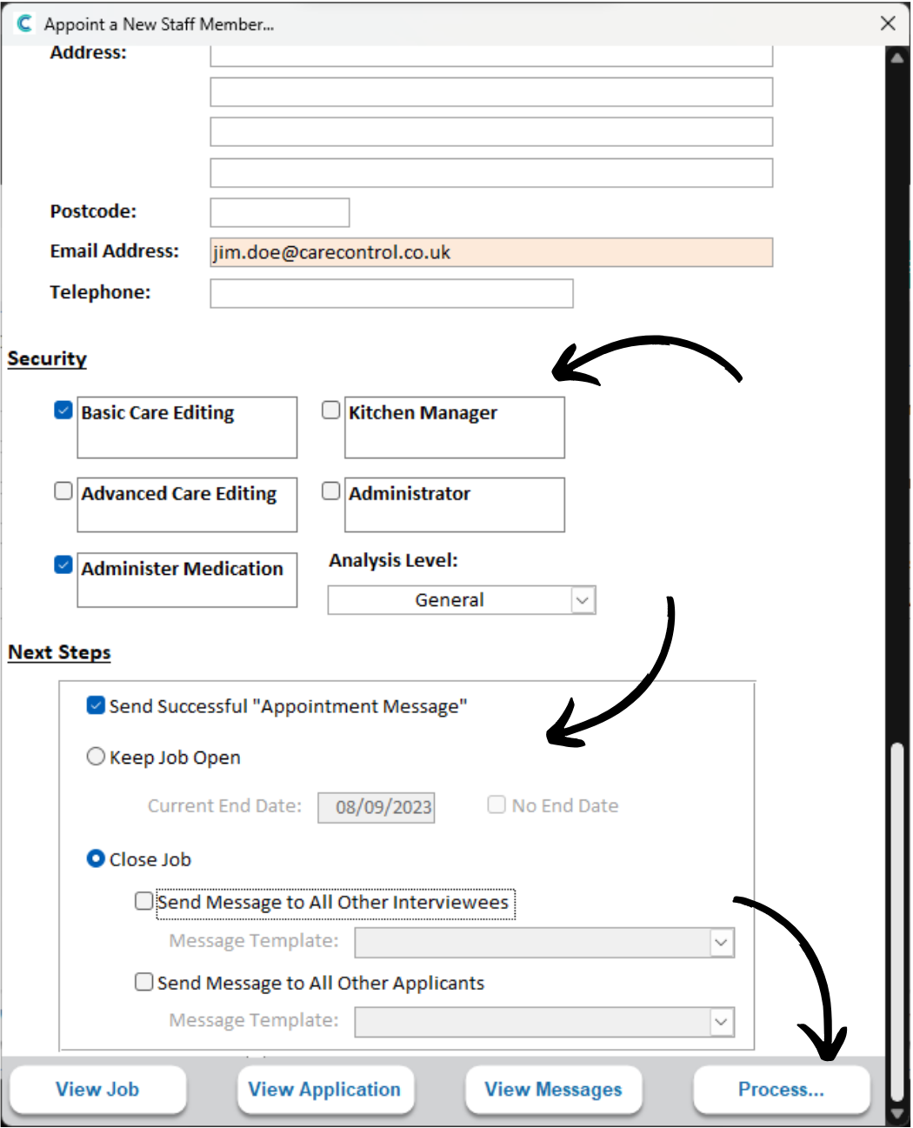Toggle the Administer Medication checkbox
Viewport: 913px width, 1128px height.
tap(63, 565)
